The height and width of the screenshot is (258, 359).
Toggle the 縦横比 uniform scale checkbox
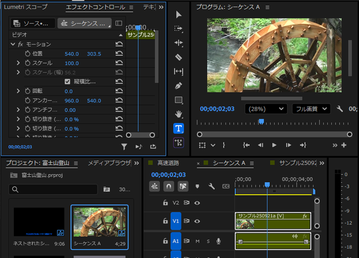pyautogui.click(x=67, y=82)
